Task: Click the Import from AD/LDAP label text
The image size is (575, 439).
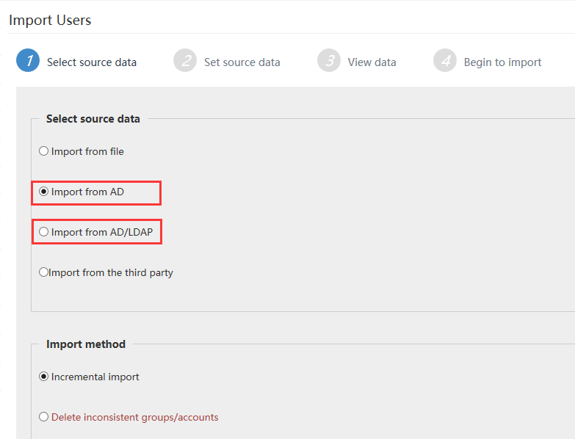Action: tap(102, 232)
